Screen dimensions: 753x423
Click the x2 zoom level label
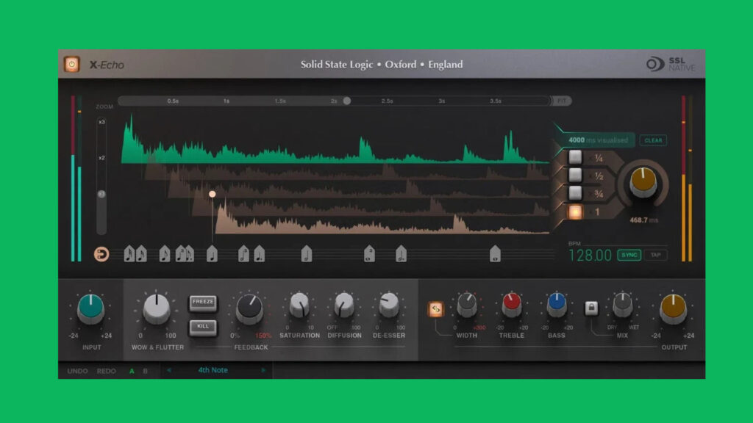pos(101,158)
